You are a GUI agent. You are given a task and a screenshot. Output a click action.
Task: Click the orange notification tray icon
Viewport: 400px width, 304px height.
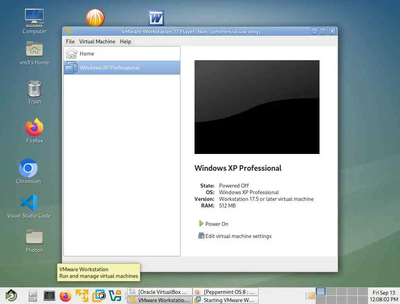[311, 296]
